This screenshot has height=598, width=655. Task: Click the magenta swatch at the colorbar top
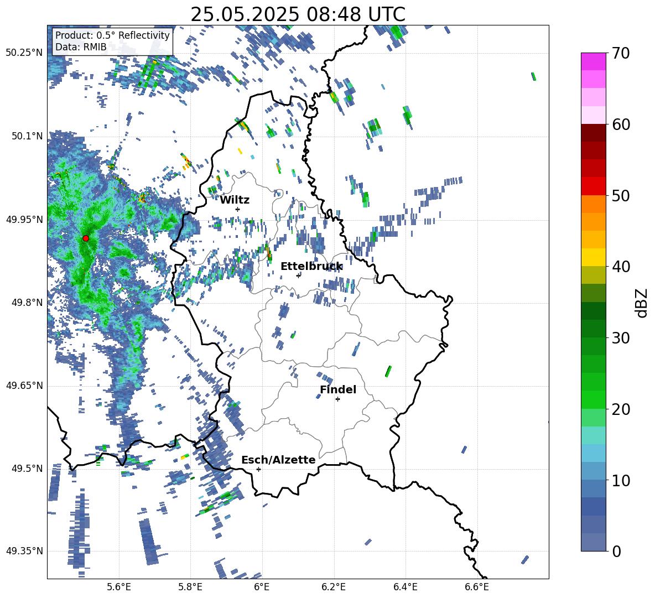coord(593,62)
